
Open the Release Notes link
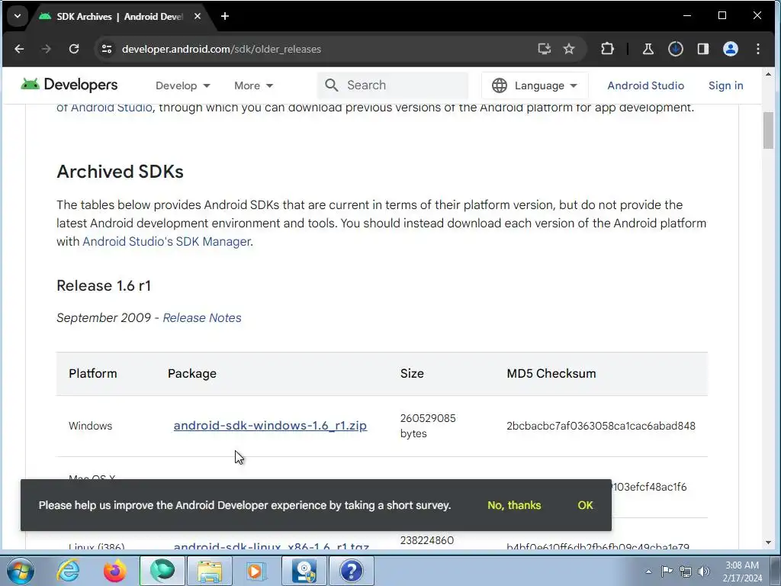[201, 318]
